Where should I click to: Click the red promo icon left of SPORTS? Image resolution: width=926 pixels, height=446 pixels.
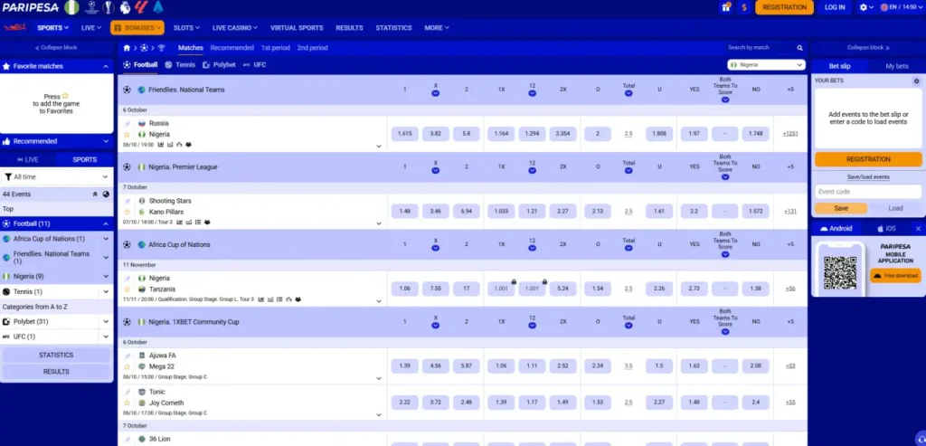tap(15, 28)
